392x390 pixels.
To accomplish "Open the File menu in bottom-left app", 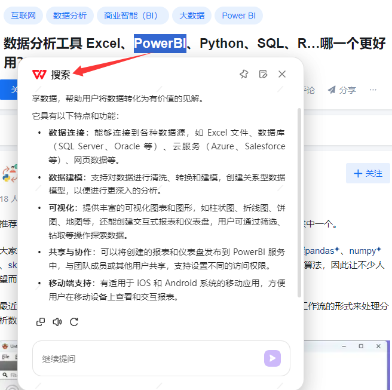I will point(5,357).
